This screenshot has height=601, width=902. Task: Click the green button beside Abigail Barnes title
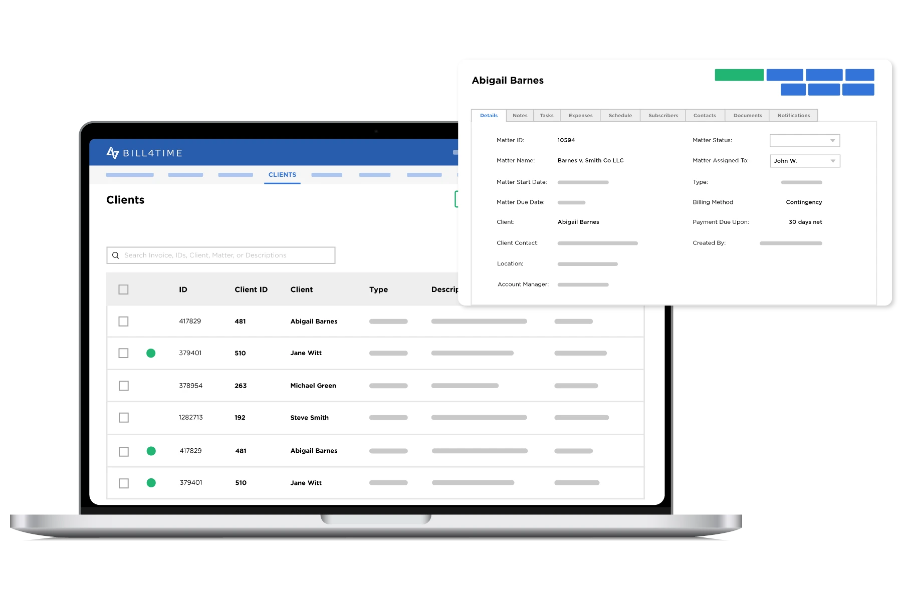point(739,75)
